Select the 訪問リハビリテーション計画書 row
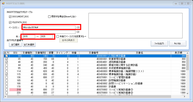 click(95, 83)
